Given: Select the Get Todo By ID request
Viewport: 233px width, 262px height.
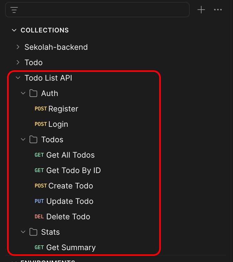Looking at the screenshot, I should (x=68, y=170).
